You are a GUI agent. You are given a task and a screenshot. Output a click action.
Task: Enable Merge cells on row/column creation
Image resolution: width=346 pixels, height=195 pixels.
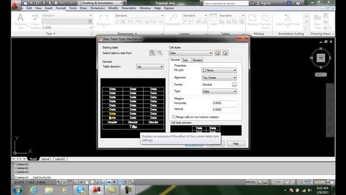(x=174, y=117)
